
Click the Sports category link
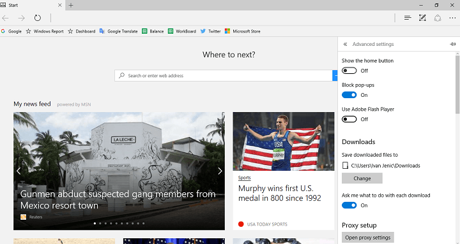click(x=244, y=178)
